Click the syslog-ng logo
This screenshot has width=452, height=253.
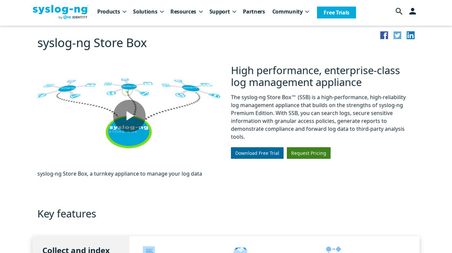60,12
